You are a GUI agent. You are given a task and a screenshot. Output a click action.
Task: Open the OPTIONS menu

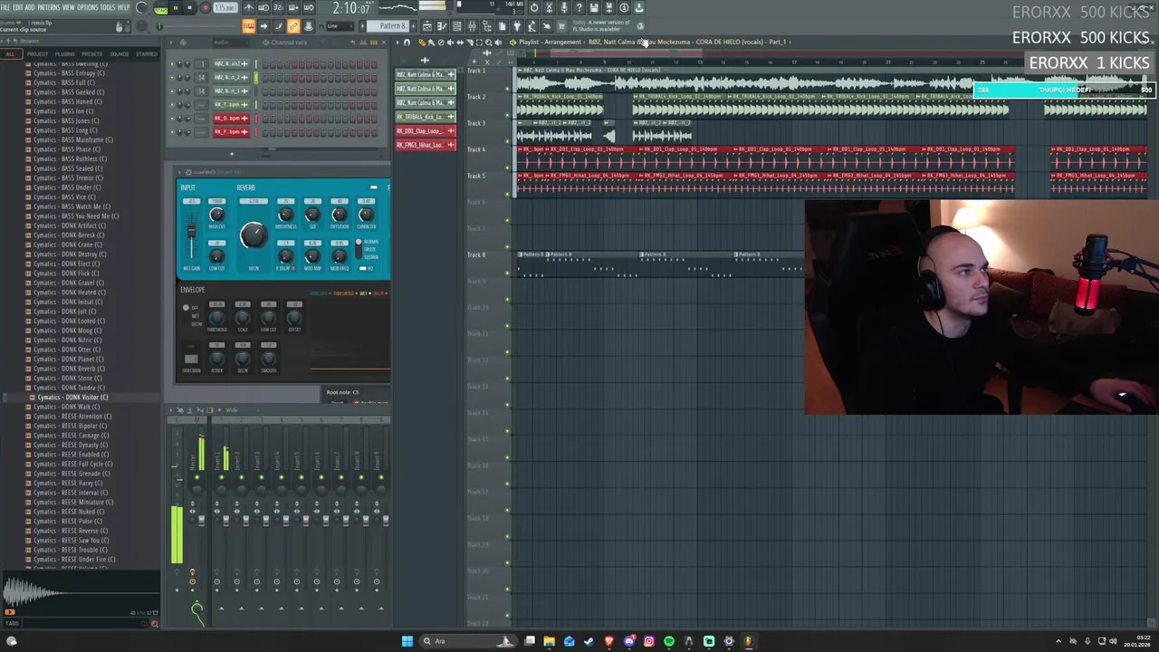coord(88,7)
